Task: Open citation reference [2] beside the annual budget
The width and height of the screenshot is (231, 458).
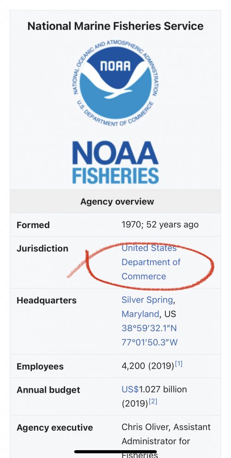Action: click(x=153, y=402)
